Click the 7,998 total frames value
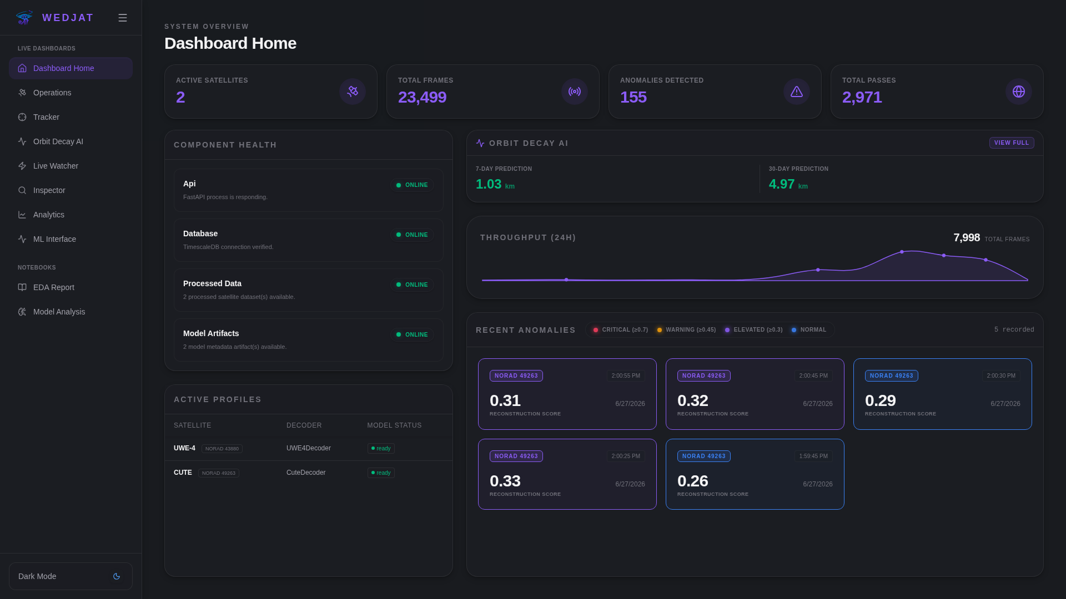1066x599 pixels. (x=967, y=238)
